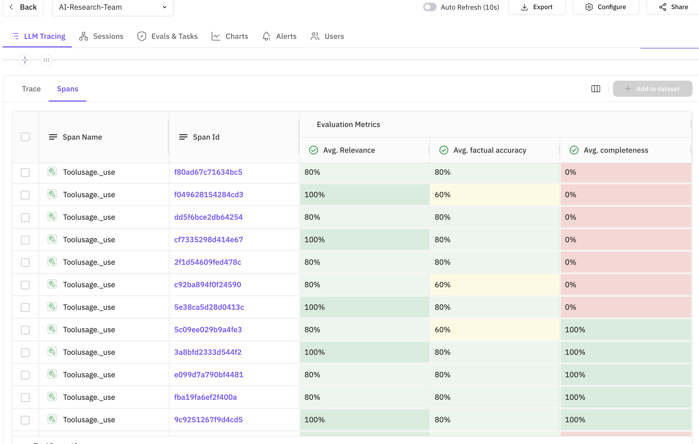Click the Alerts bell icon

(266, 36)
